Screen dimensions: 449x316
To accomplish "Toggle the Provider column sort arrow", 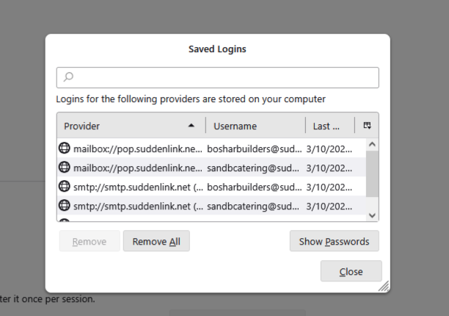I will coord(191,126).
